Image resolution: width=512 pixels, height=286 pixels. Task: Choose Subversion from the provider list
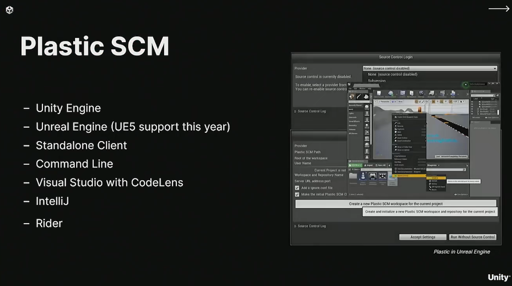(377, 81)
